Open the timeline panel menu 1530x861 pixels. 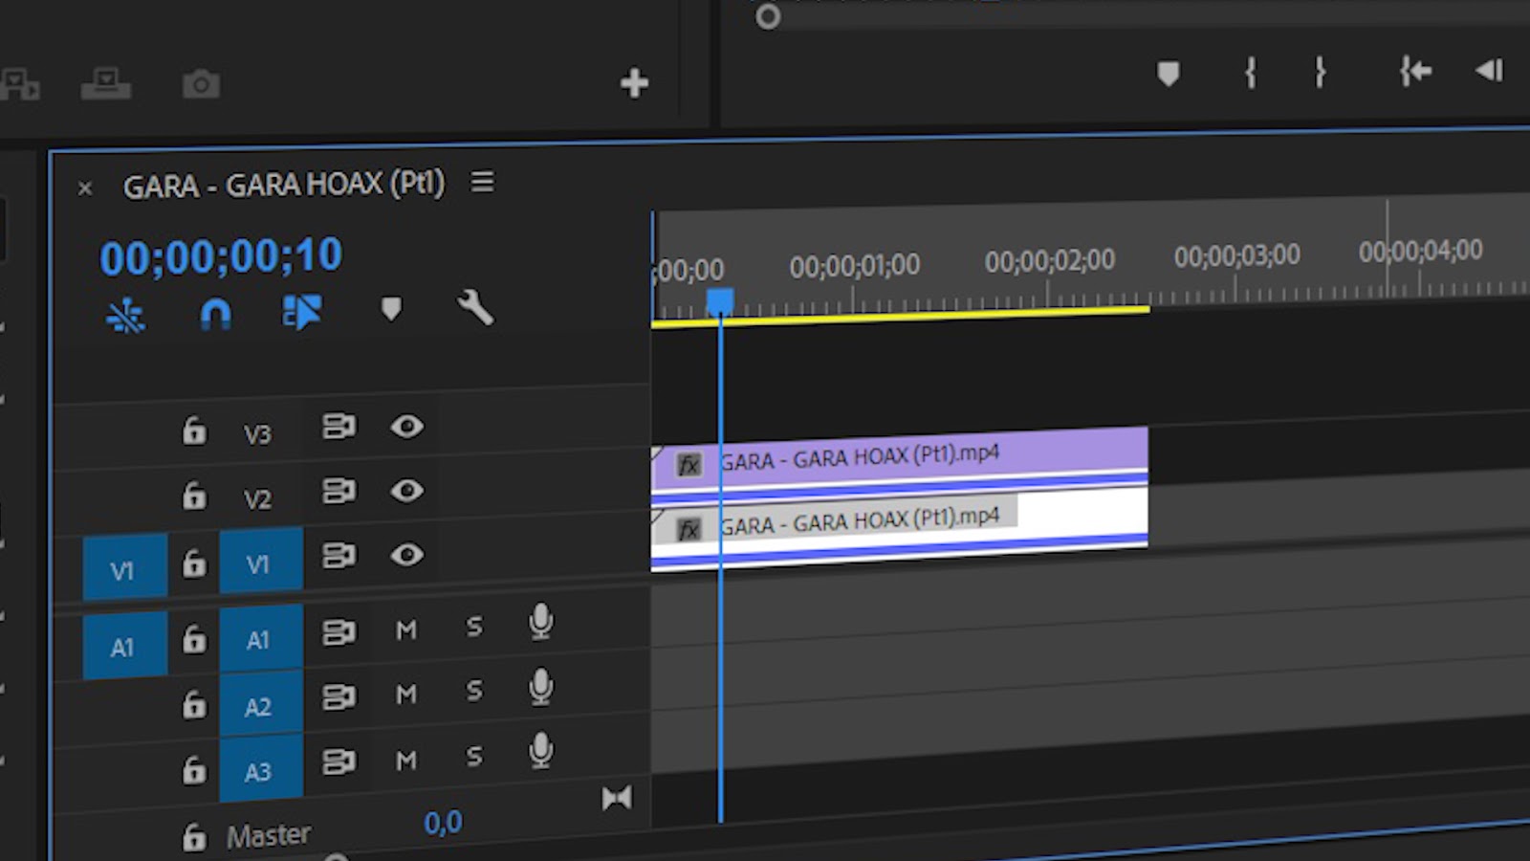click(x=484, y=183)
